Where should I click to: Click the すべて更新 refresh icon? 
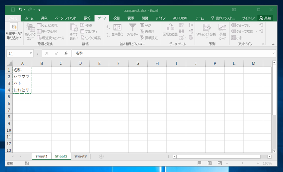tap(74, 27)
